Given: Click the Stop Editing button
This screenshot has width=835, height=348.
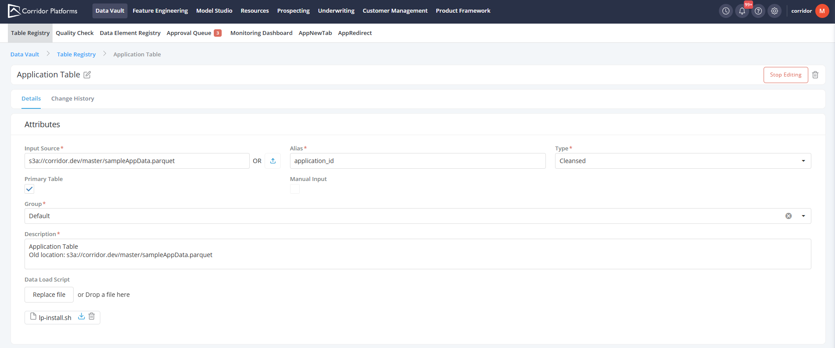Looking at the screenshot, I should point(785,75).
